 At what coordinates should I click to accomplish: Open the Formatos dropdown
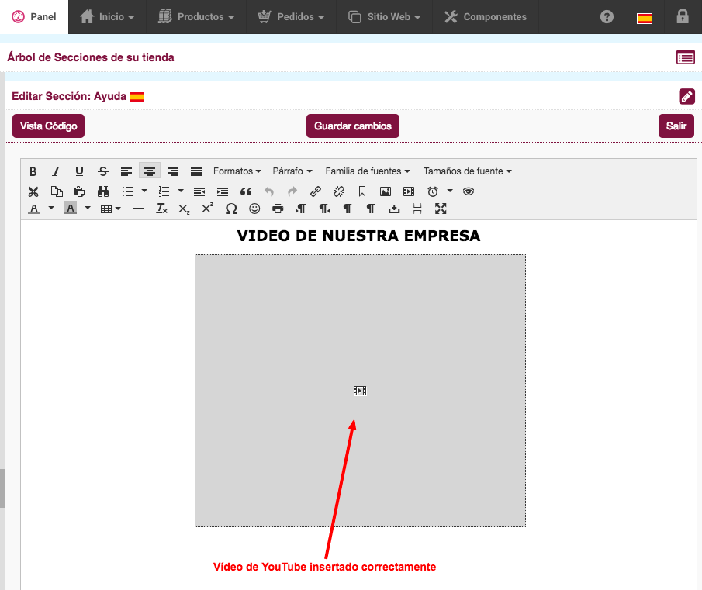click(x=237, y=171)
